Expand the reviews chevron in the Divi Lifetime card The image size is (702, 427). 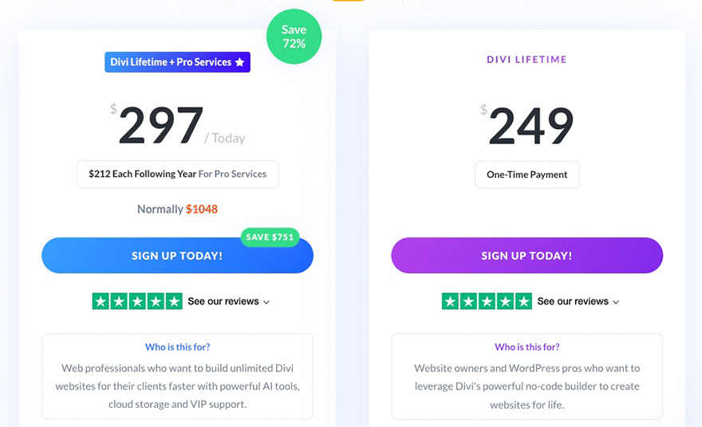616,302
